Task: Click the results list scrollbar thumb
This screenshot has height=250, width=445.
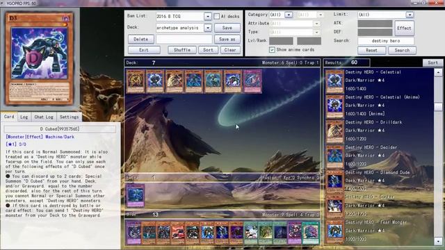Action: click(438, 107)
